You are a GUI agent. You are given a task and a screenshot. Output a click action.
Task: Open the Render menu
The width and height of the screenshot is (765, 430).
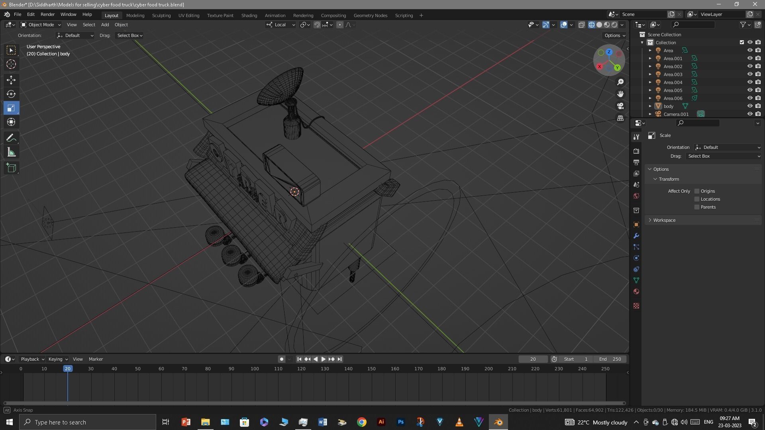pyautogui.click(x=47, y=14)
